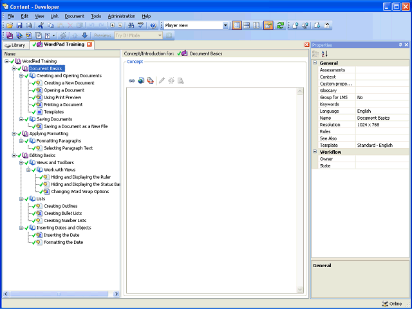Select Using Print Preview topic
412x309 pixels.
click(x=62, y=97)
